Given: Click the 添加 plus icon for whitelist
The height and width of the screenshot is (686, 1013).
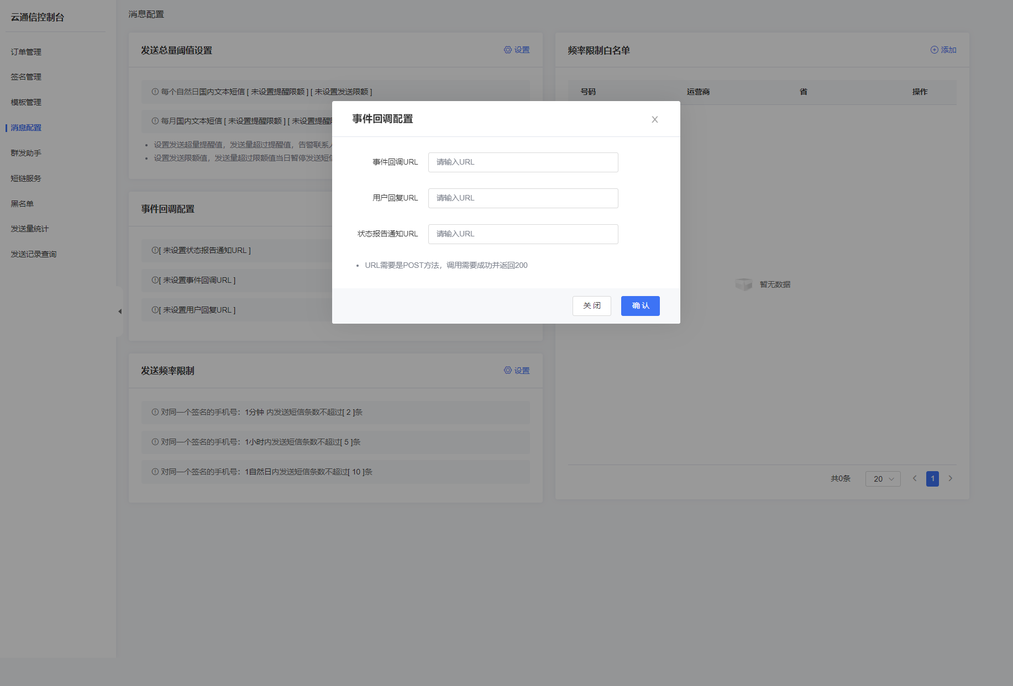Looking at the screenshot, I should point(935,50).
